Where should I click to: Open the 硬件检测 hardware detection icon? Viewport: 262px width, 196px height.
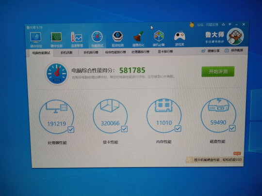click(56, 37)
